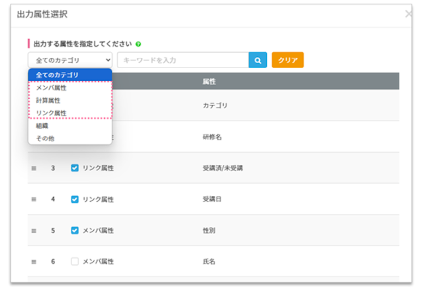
Task: Uncheck the リンク属性 checkbox for 受講日
Action: point(75,199)
